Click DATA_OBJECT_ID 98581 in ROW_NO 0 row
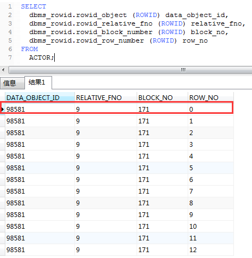 tap(40, 109)
